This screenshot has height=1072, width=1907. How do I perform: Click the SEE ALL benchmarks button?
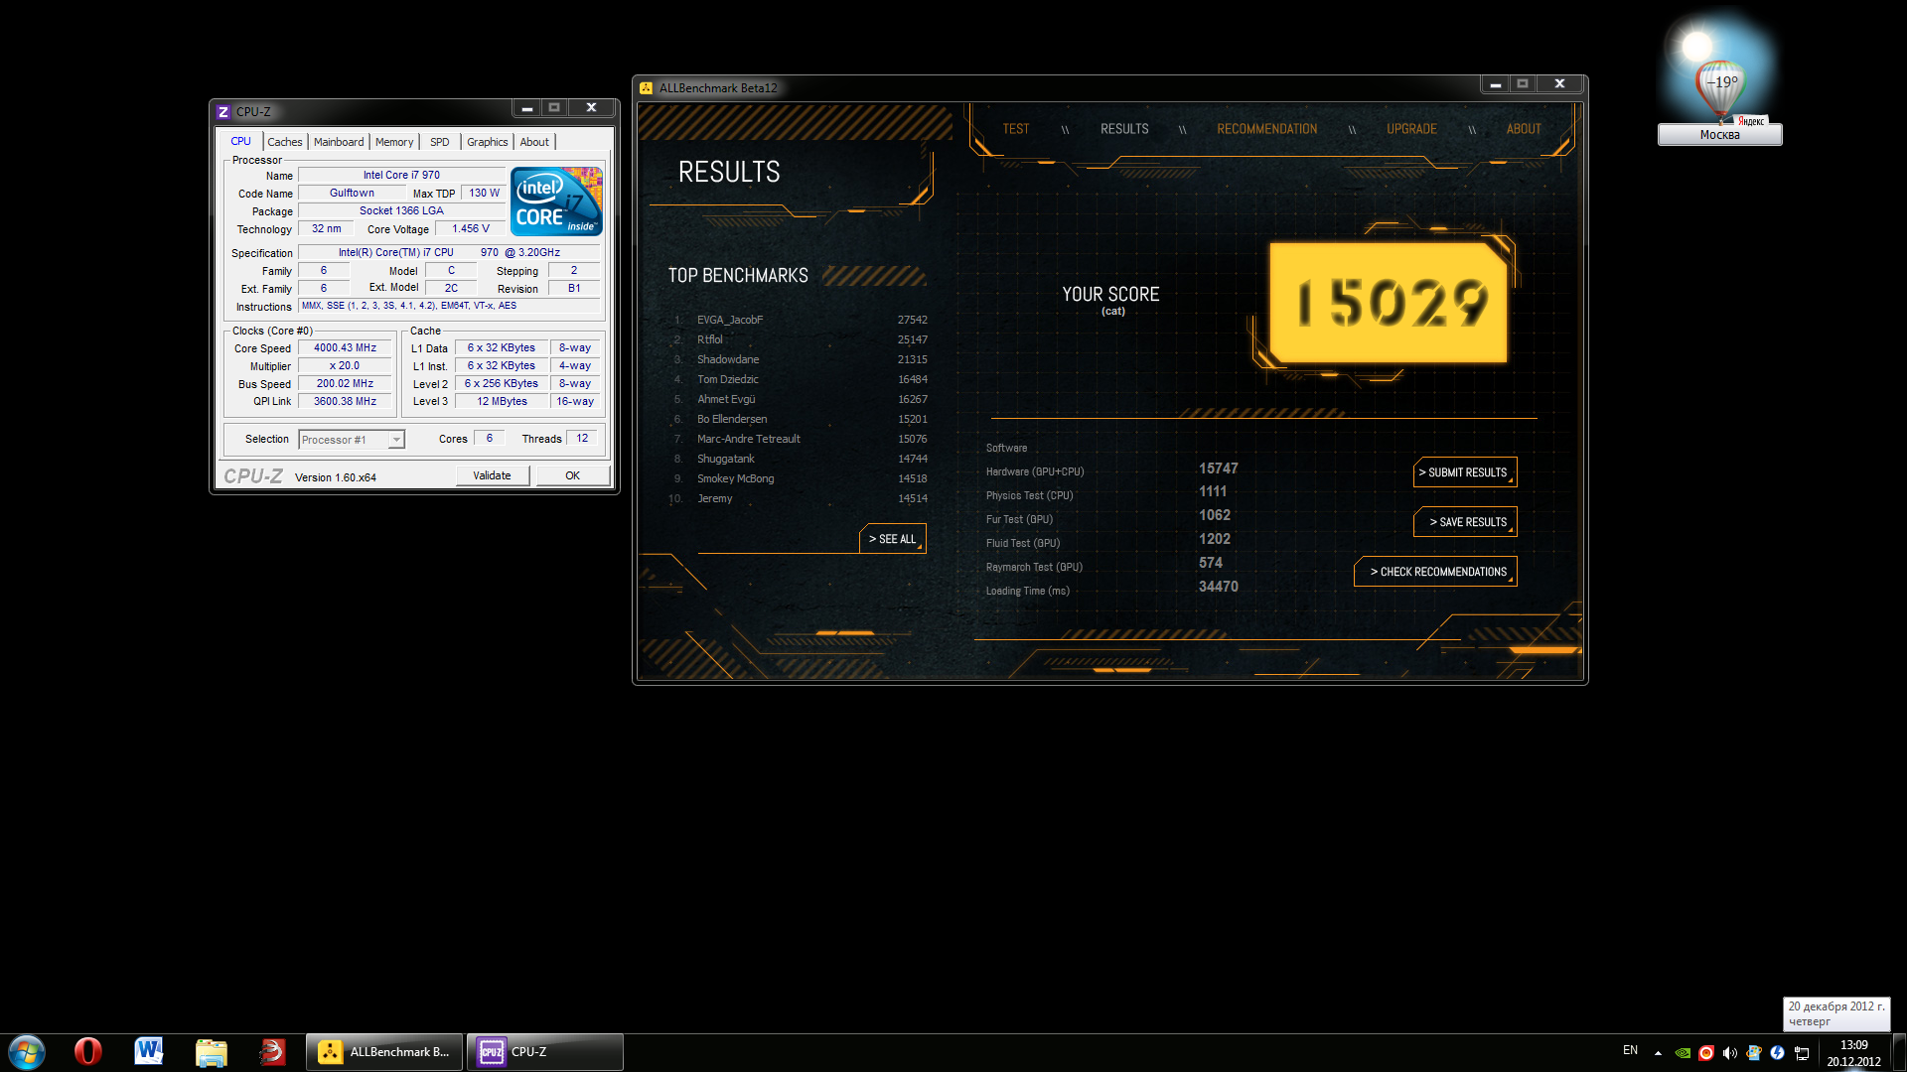tap(893, 539)
